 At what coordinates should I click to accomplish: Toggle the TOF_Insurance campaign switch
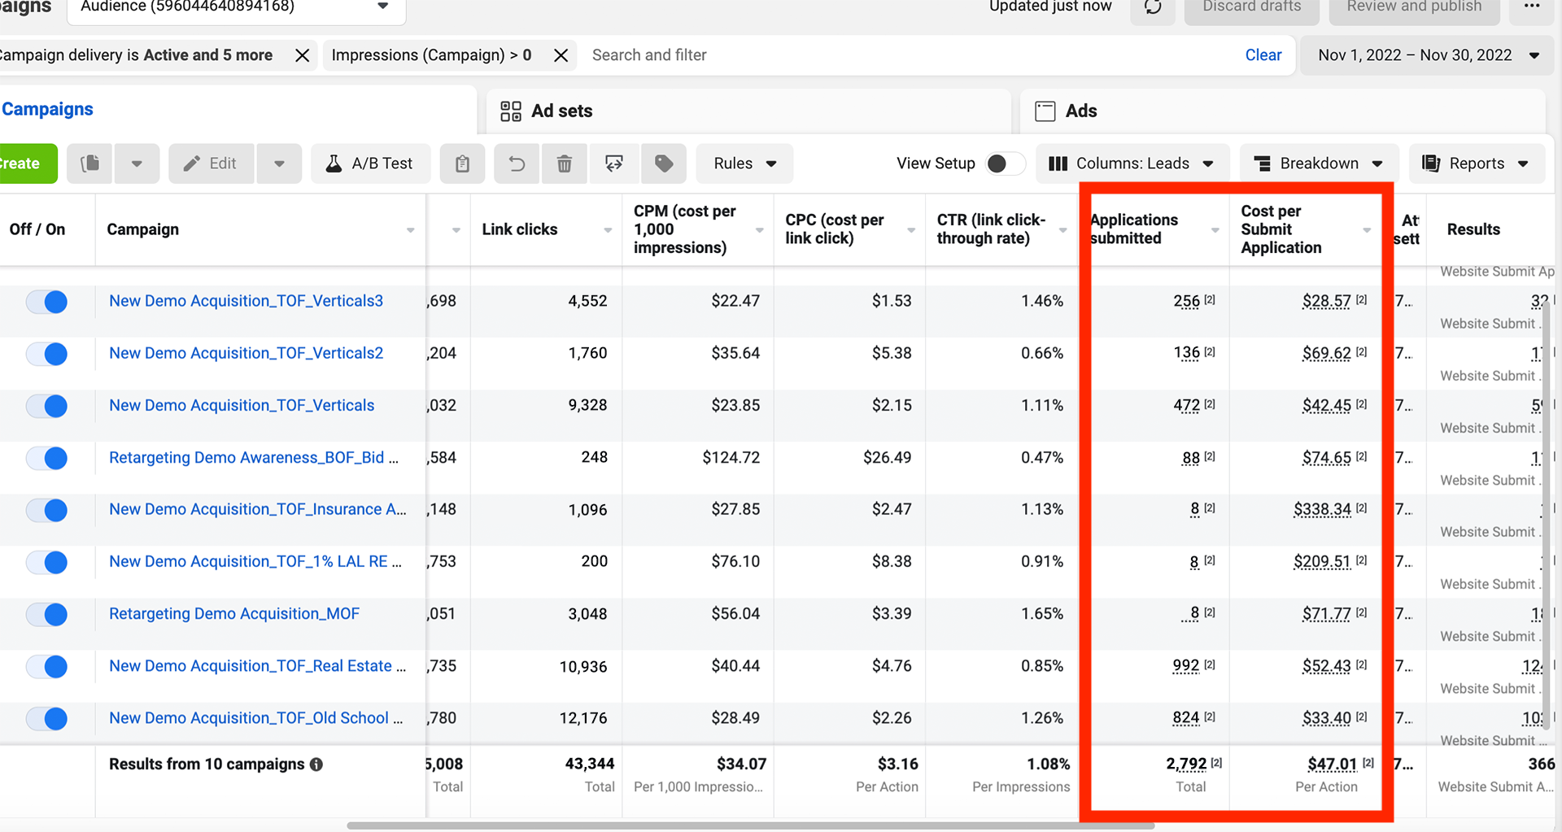(46, 510)
